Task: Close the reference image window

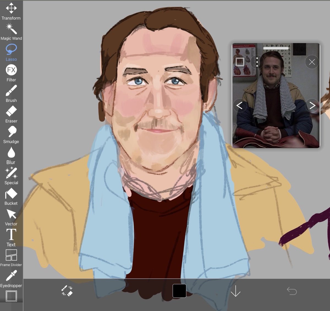Action: [312, 62]
